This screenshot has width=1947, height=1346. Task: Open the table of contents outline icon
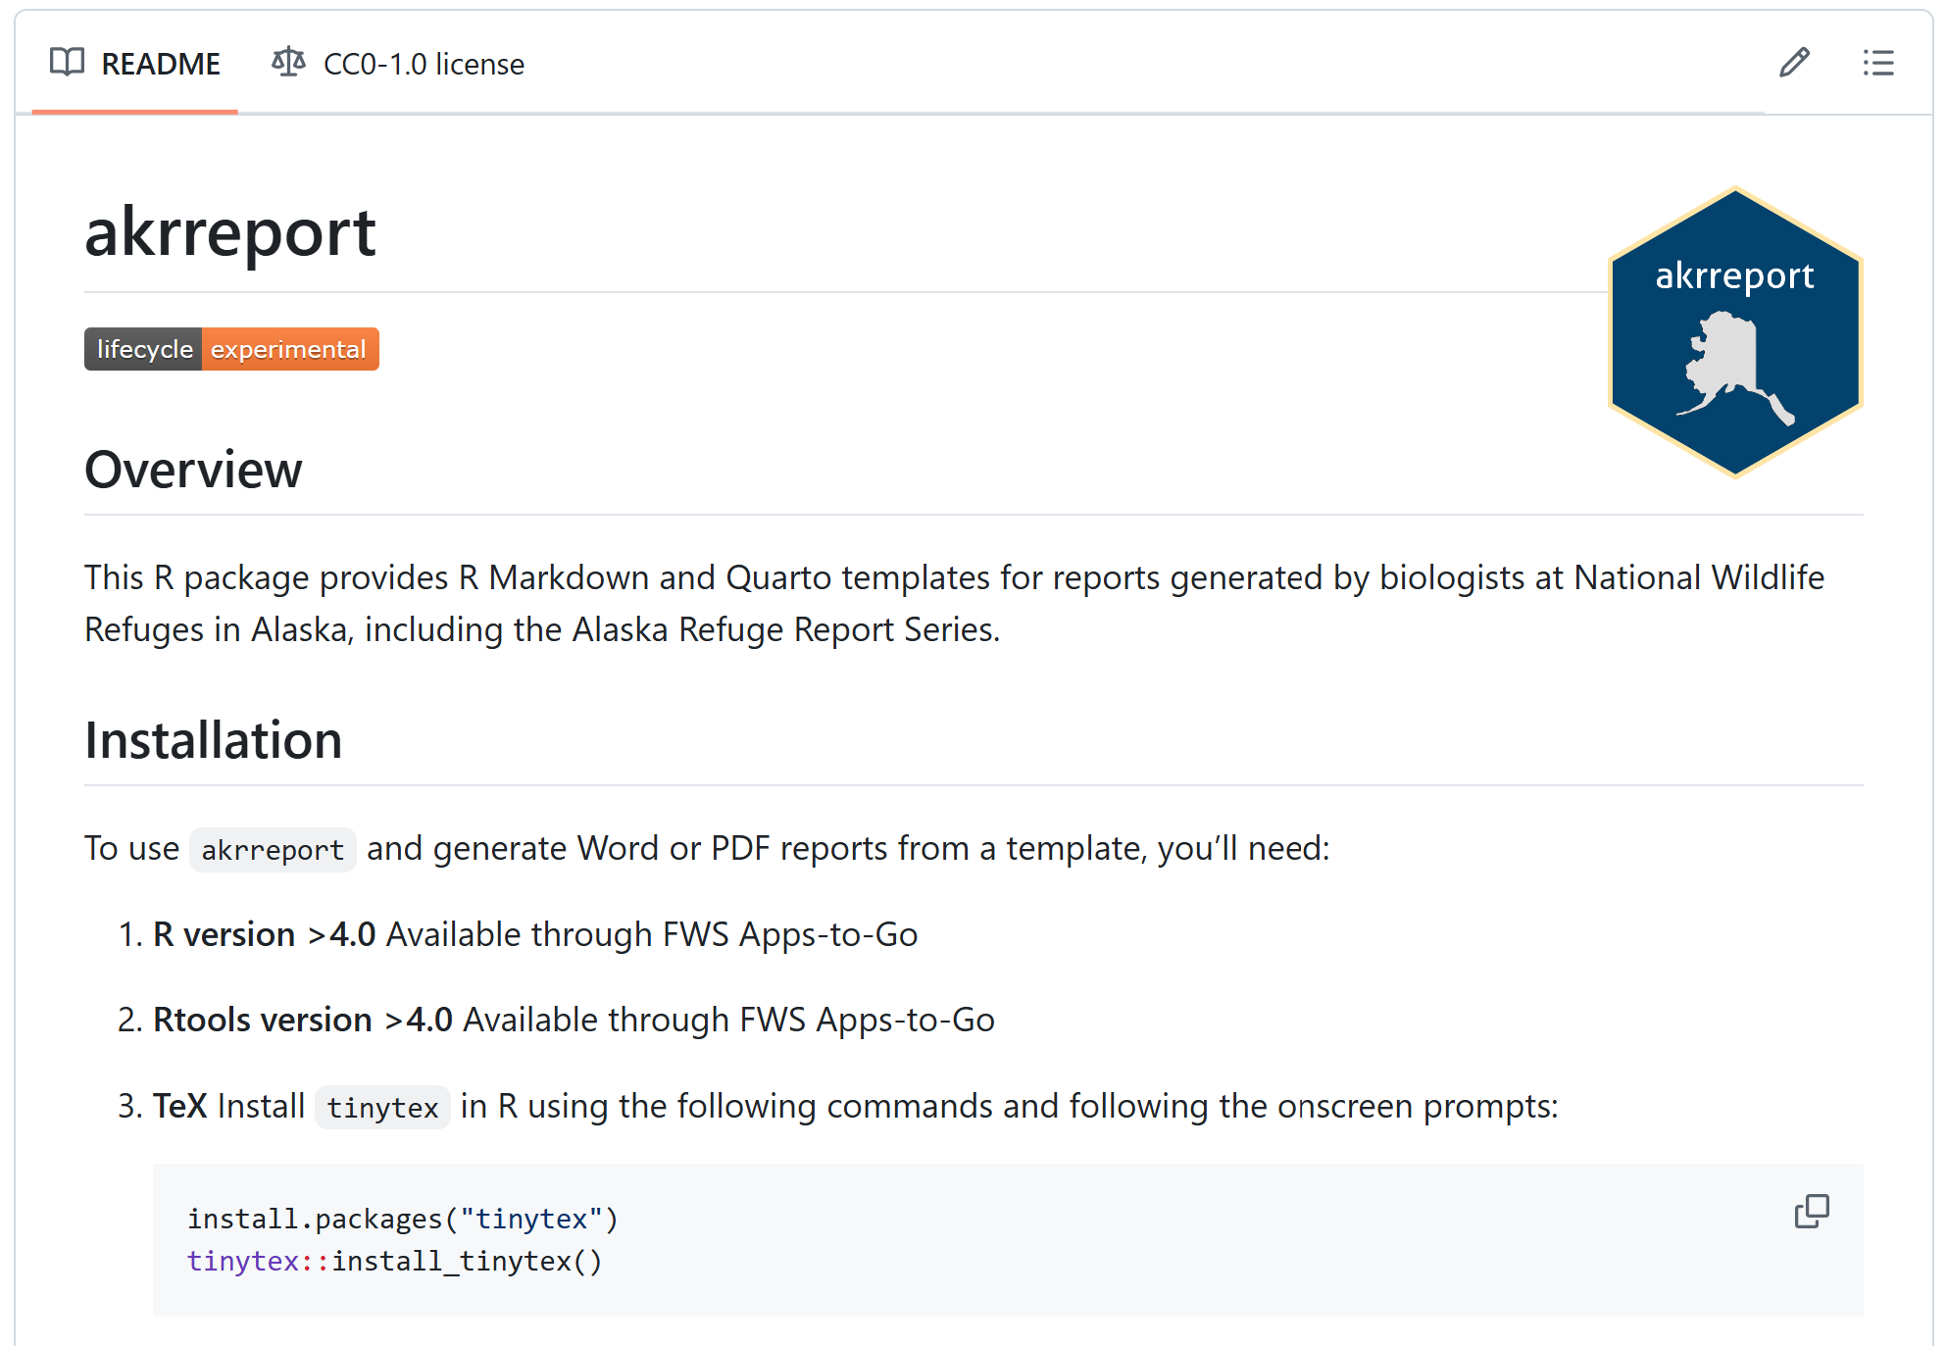[1878, 63]
